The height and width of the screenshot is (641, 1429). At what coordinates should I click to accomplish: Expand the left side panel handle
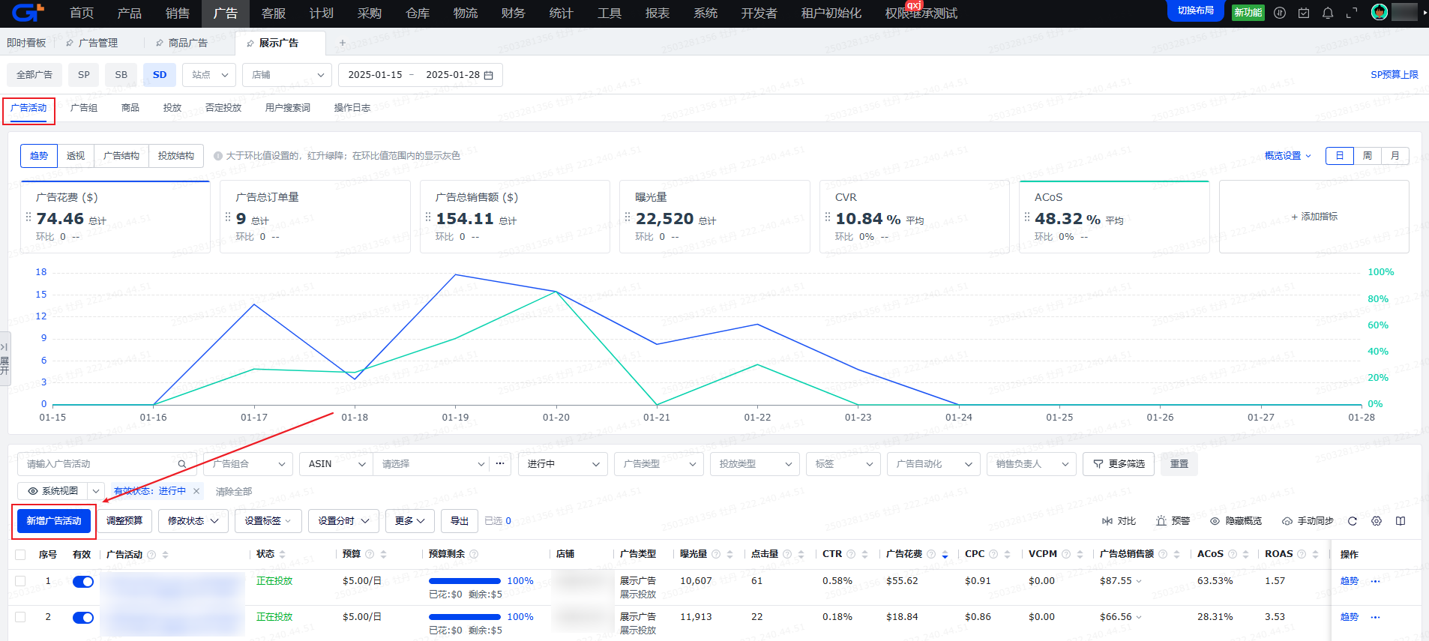[4, 359]
